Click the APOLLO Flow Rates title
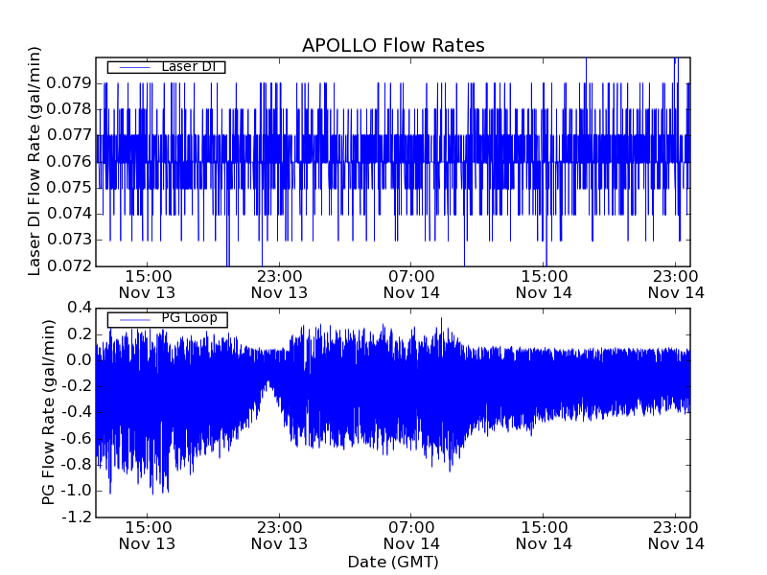The height and width of the screenshot is (575, 767). [393, 45]
